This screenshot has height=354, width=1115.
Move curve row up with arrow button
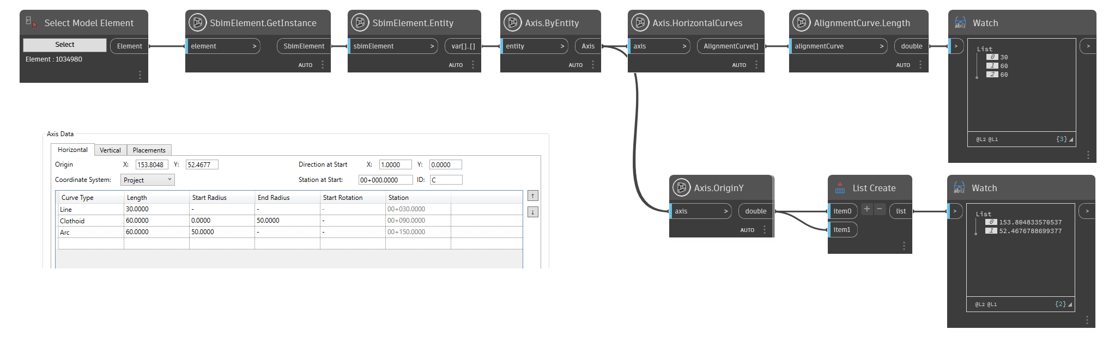coord(533,196)
